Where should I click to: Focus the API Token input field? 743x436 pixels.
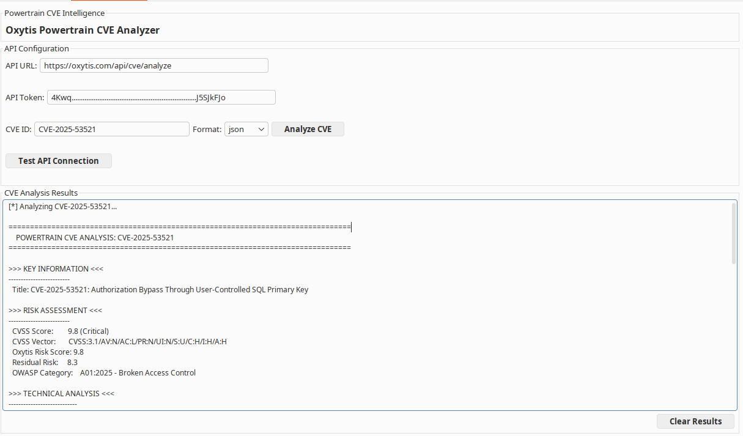161,97
